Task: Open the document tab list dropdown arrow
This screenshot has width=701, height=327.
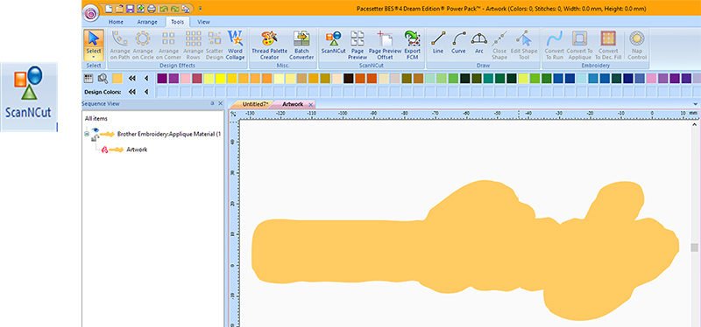Action: tap(695, 104)
